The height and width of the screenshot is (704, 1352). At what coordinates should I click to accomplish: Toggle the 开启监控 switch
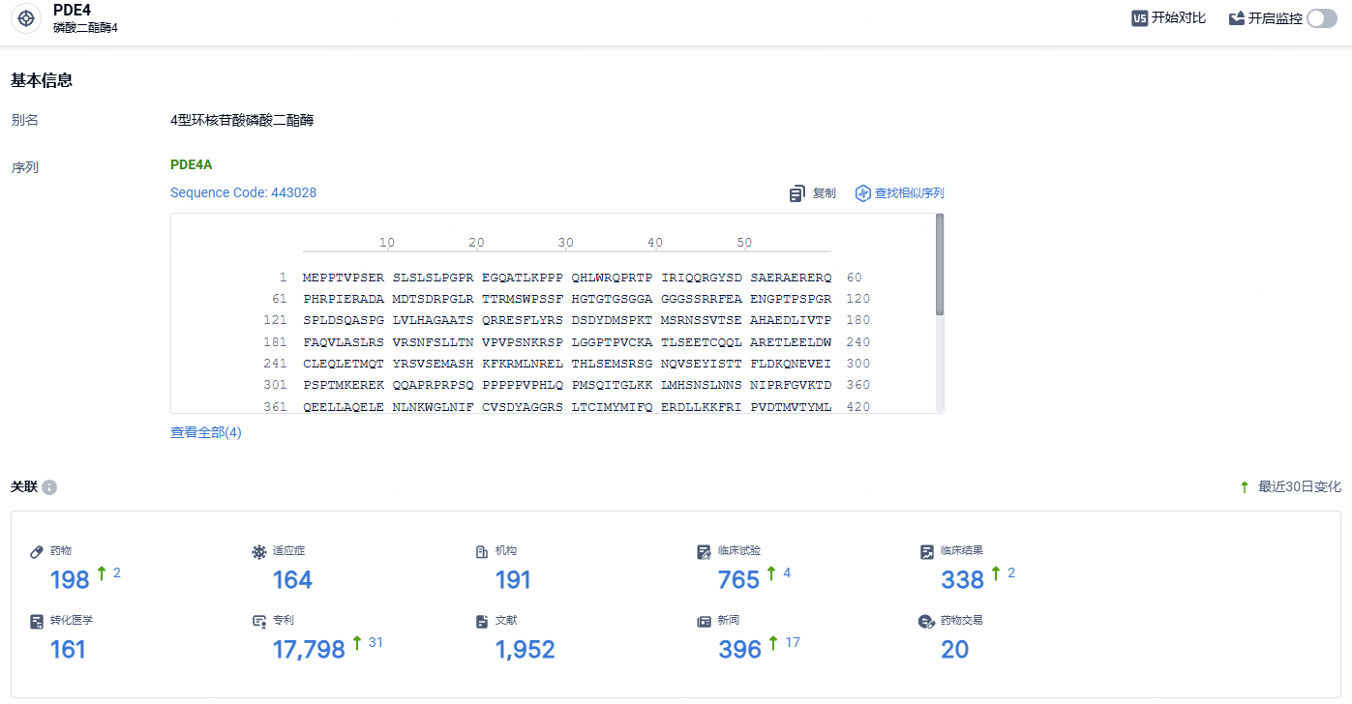(x=1321, y=18)
